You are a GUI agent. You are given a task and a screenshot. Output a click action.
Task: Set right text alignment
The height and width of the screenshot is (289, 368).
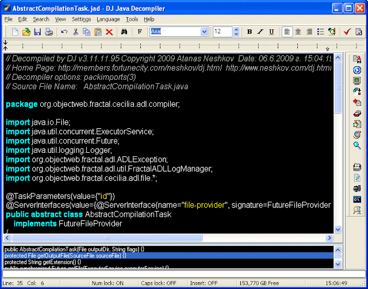tap(309, 32)
